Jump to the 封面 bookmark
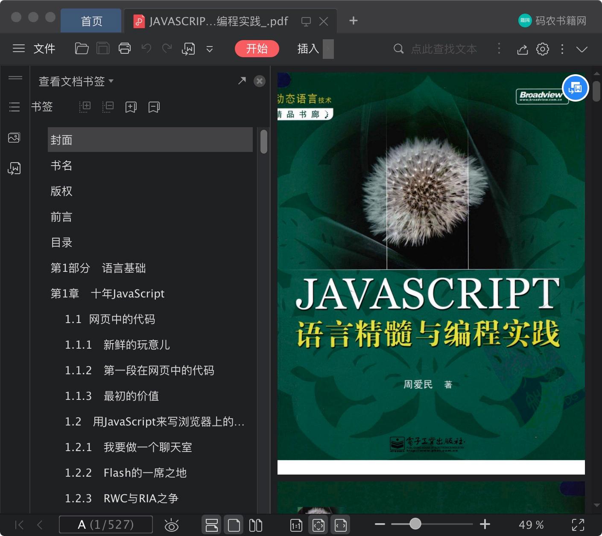Screen dimensions: 602x536 coord(150,140)
